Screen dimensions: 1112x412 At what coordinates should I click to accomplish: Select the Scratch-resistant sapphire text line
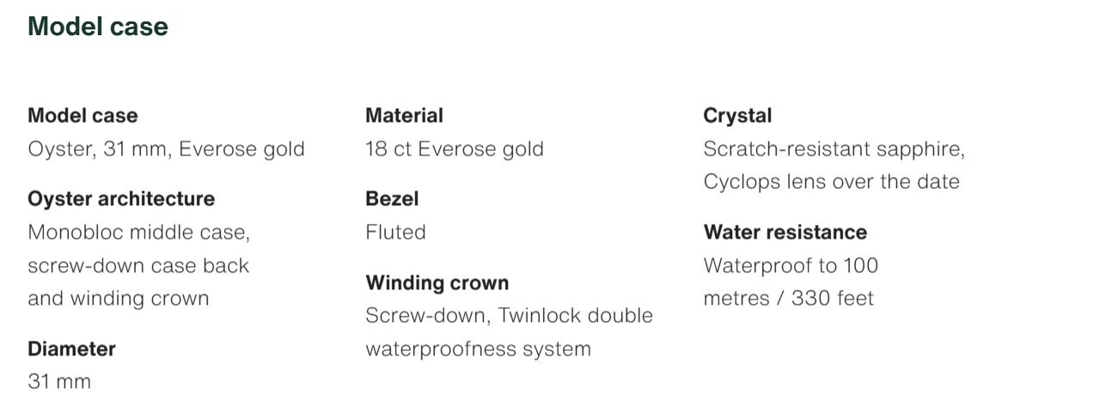coord(834,148)
